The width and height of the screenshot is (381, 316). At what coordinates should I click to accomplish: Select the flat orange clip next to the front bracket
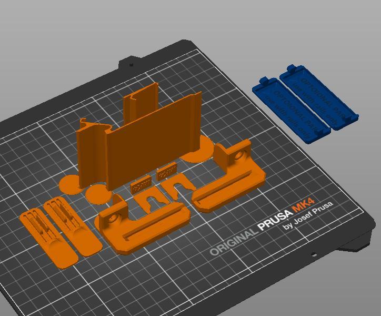(73, 226)
